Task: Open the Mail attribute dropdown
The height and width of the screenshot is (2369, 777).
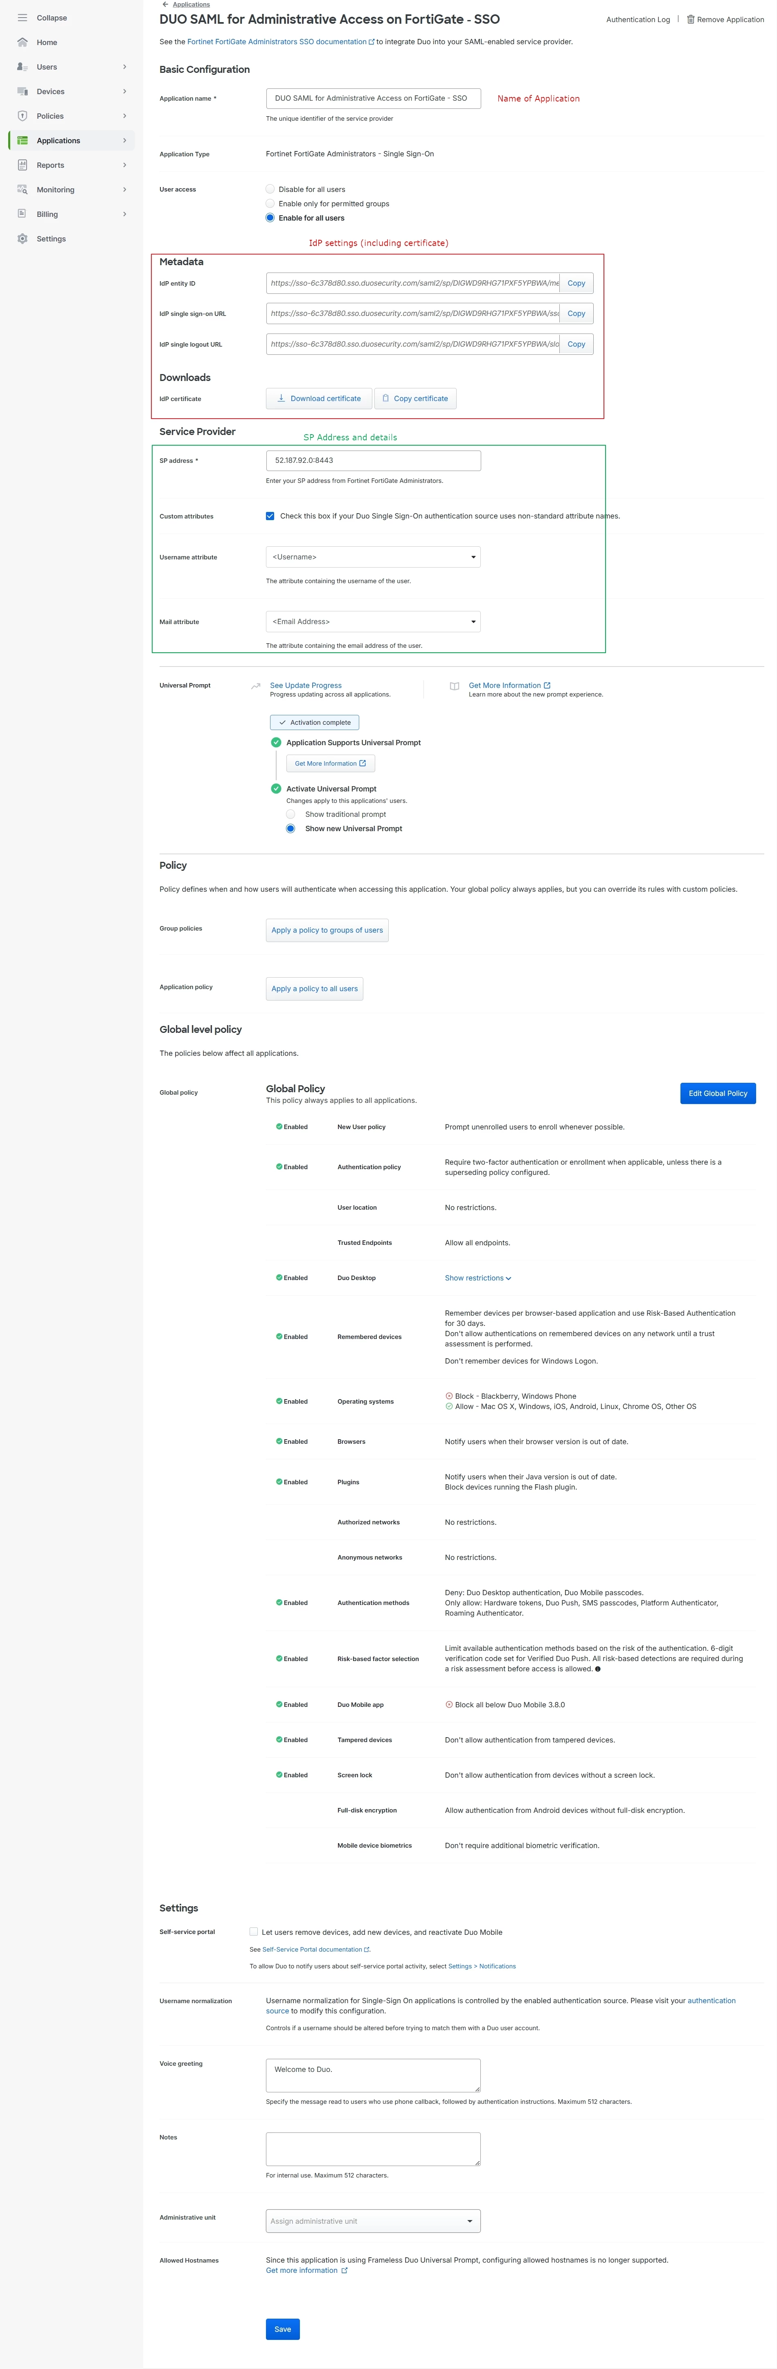Action: pyautogui.click(x=373, y=622)
